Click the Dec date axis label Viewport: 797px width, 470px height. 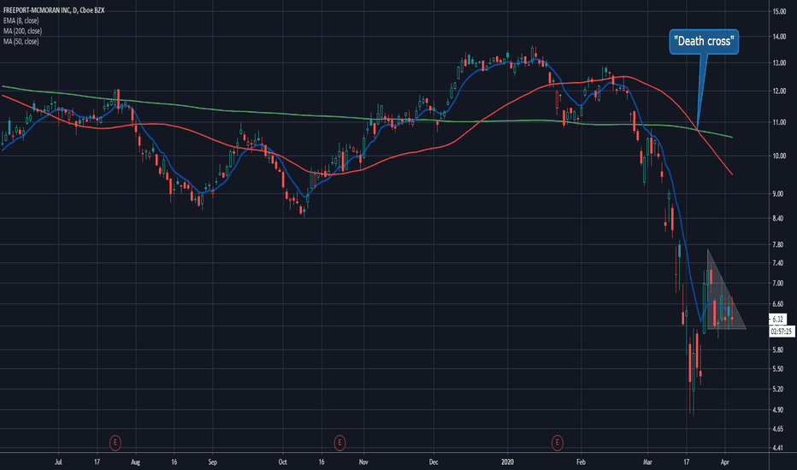pyautogui.click(x=434, y=462)
